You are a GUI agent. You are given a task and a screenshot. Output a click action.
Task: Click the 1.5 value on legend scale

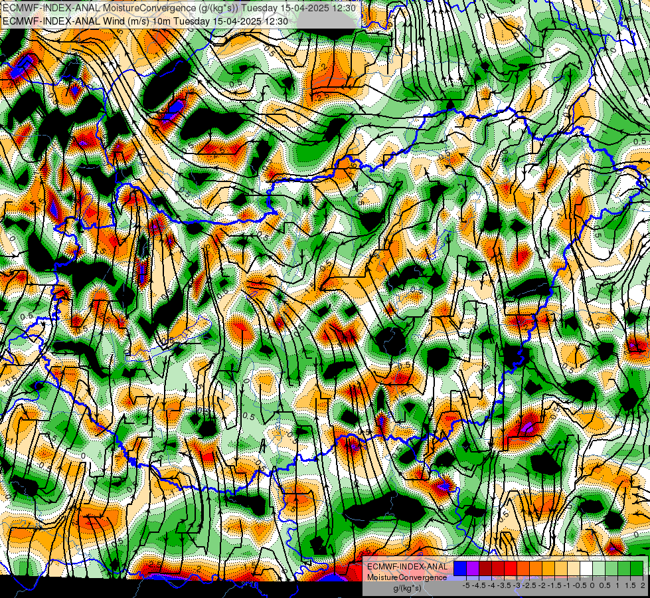coord(630,585)
